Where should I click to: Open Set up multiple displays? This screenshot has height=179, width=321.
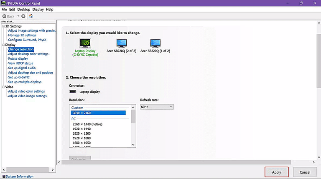click(x=25, y=82)
